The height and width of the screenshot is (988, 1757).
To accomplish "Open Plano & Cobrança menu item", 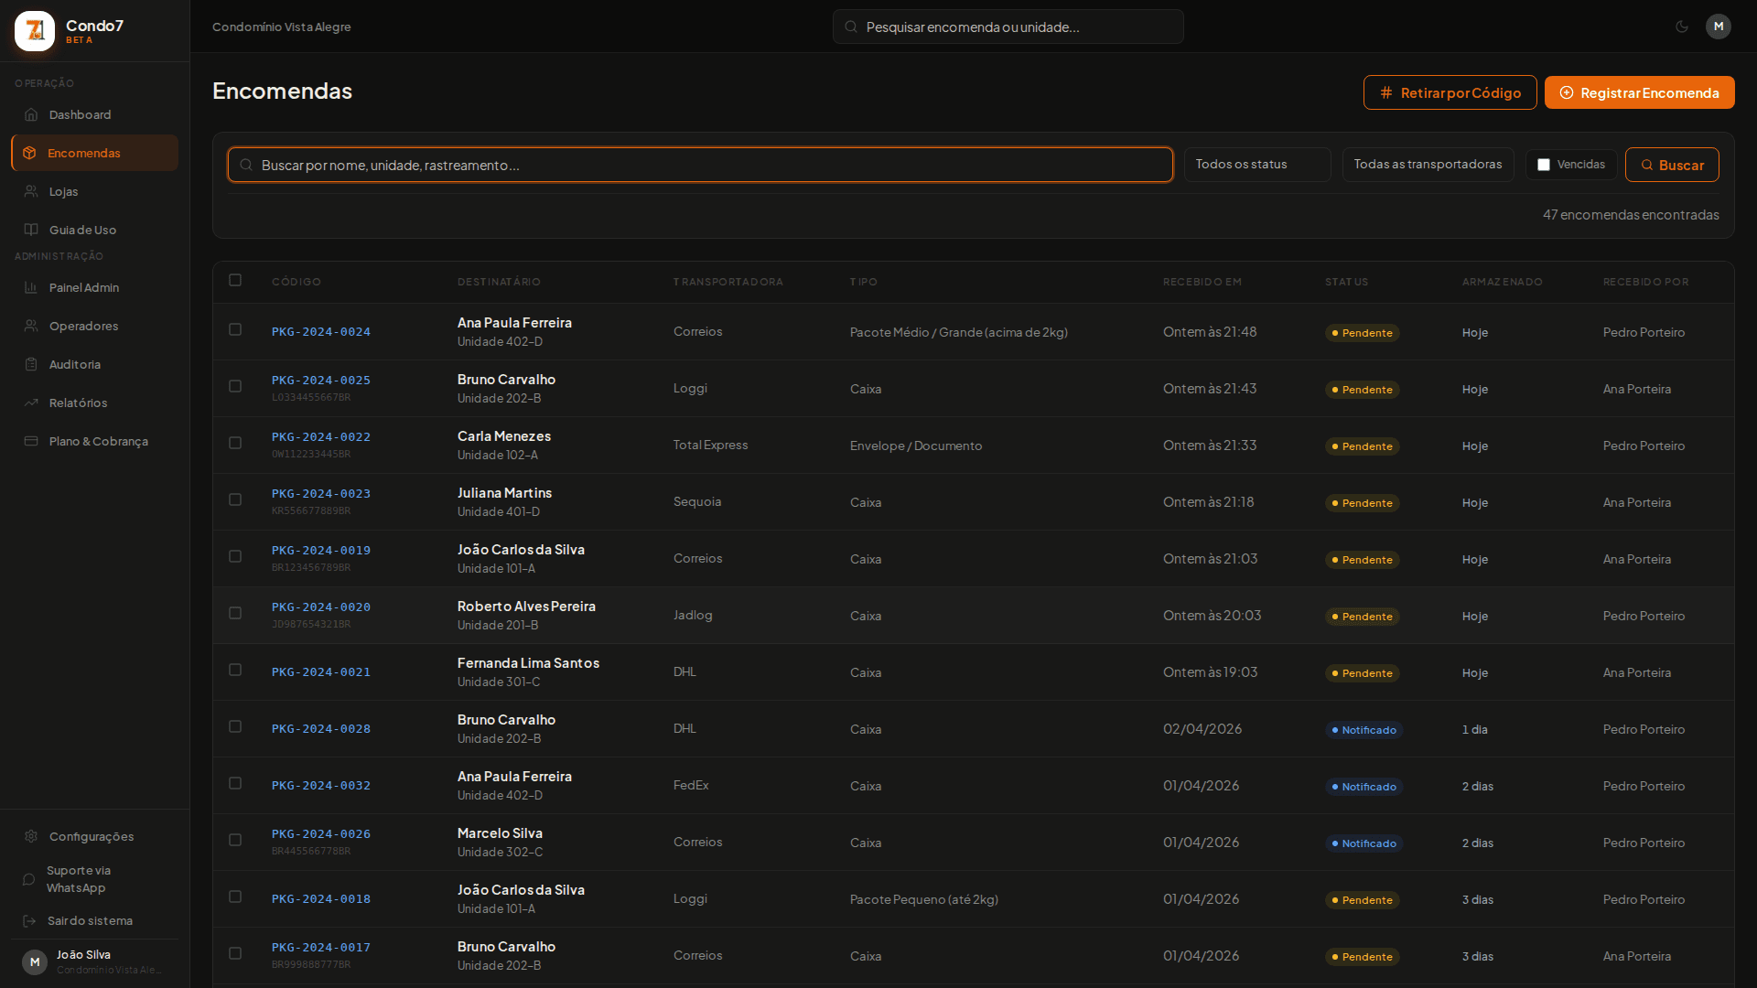I will (x=98, y=441).
